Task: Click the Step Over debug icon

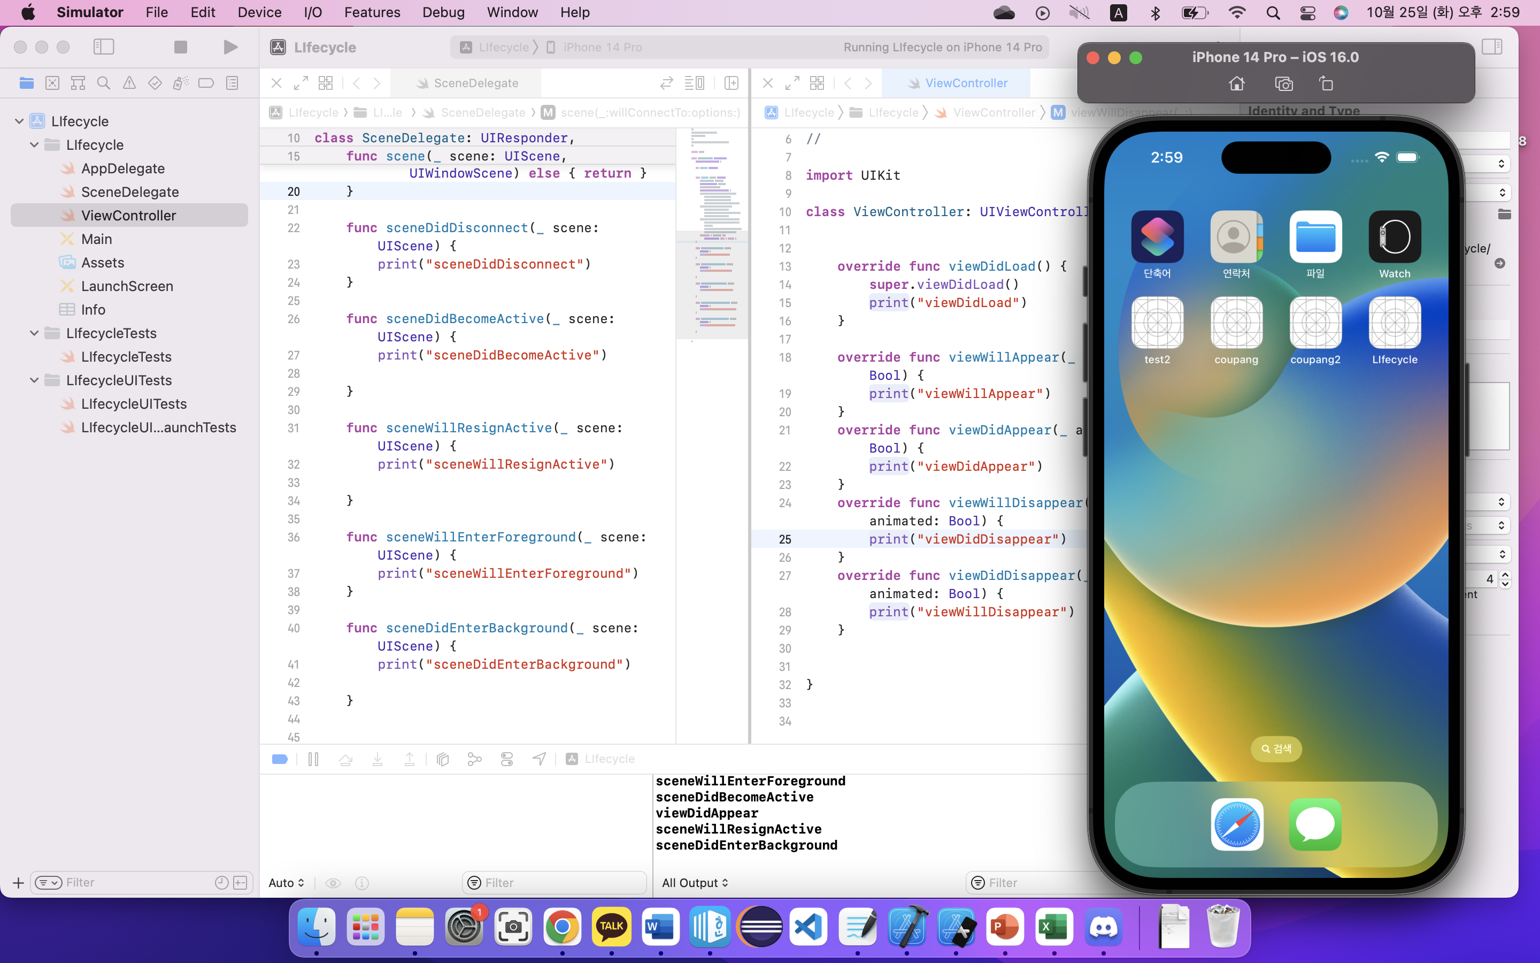Action: pyautogui.click(x=345, y=759)
